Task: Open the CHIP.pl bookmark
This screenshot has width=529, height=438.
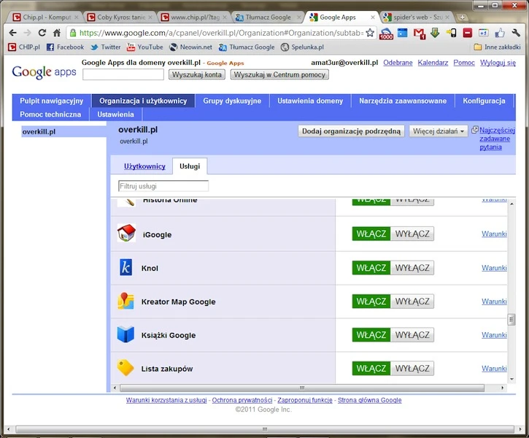Action: click(x=24, y=47)
